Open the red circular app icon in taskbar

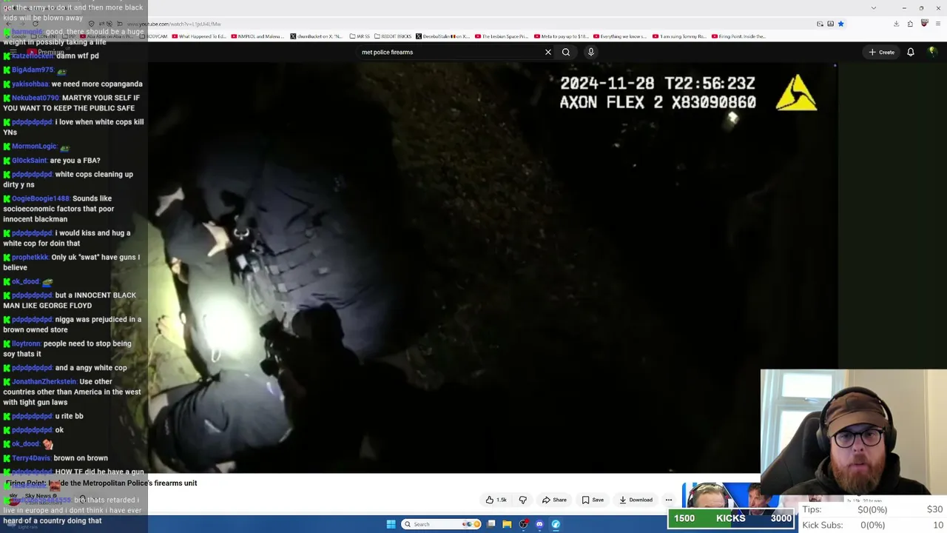(523, 524)
